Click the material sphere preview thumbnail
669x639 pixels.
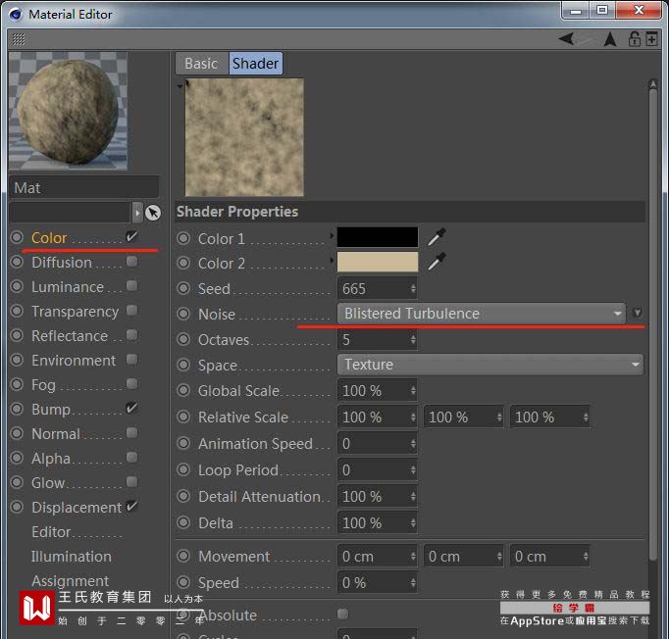[x=68, y=111]
